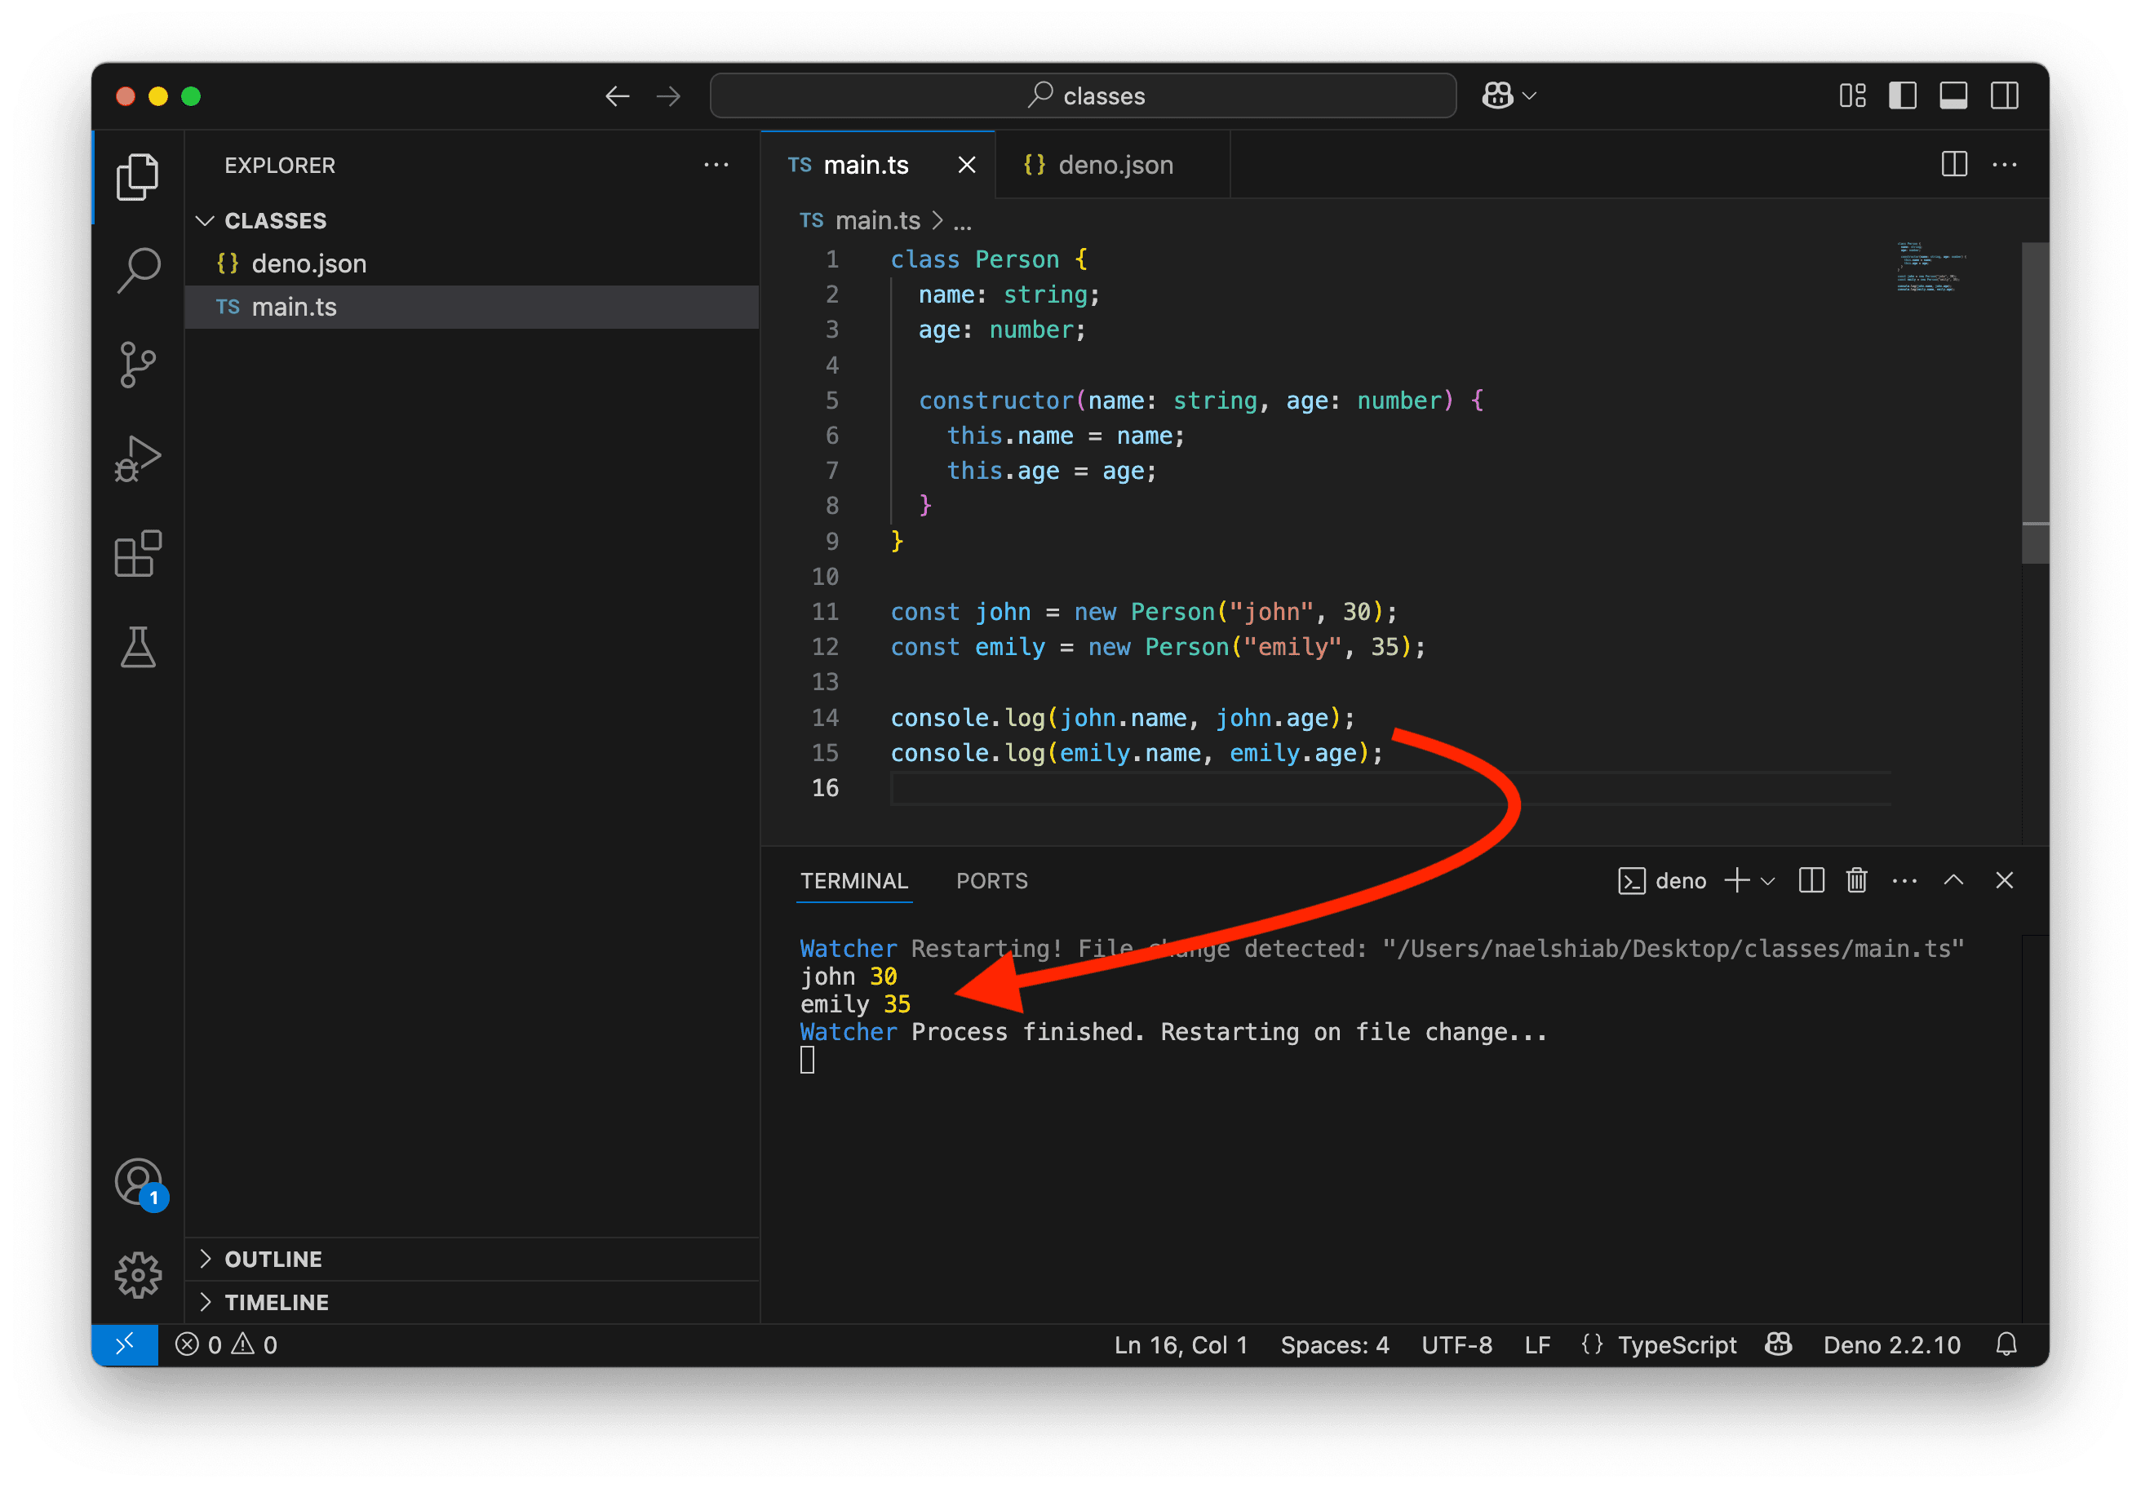Click terminal output 'john 30'

point(849,976)
